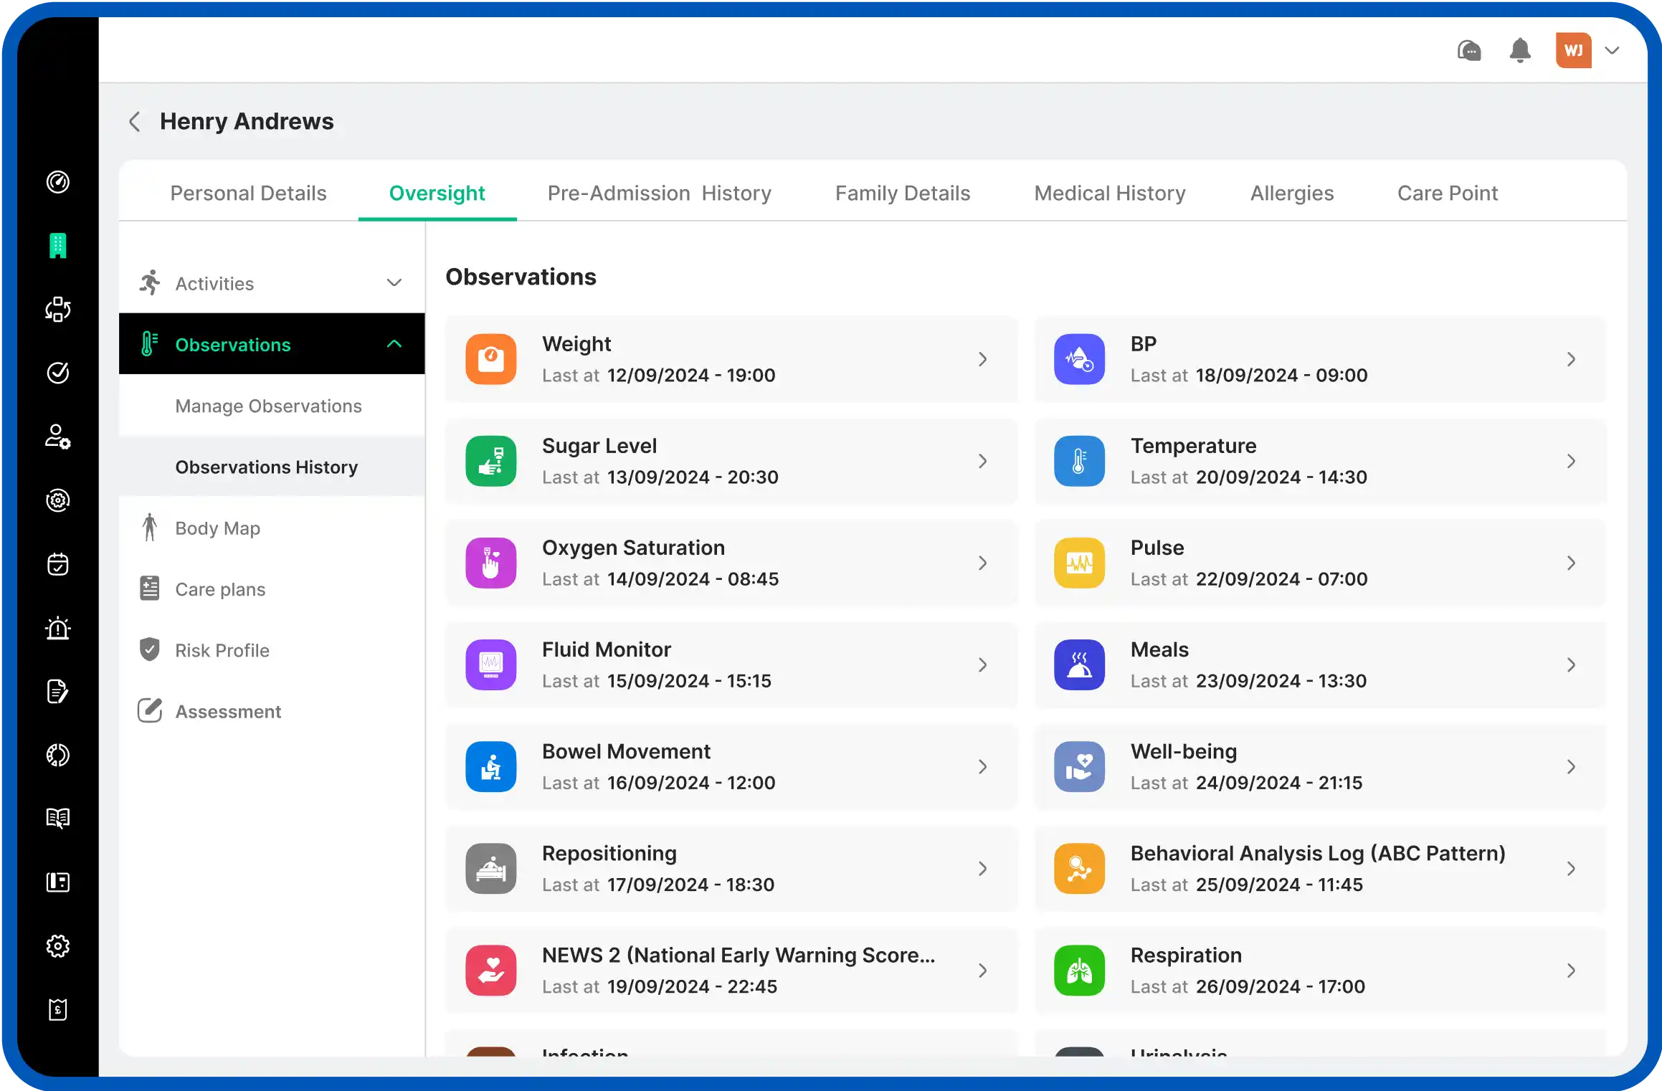The height and width of the screenshot is (1091, 1662).
Task: Click Fluid Monitor title text
Action: click(x=607, y=649)
